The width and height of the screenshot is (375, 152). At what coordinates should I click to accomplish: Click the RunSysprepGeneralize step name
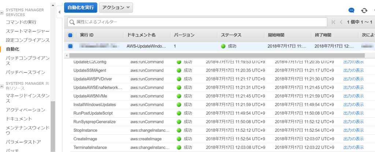click(x=94, y=122)
